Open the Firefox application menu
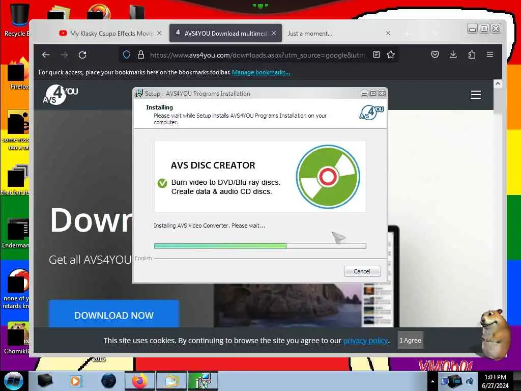This screenshot has width=521, height=391. coord(490,54)
